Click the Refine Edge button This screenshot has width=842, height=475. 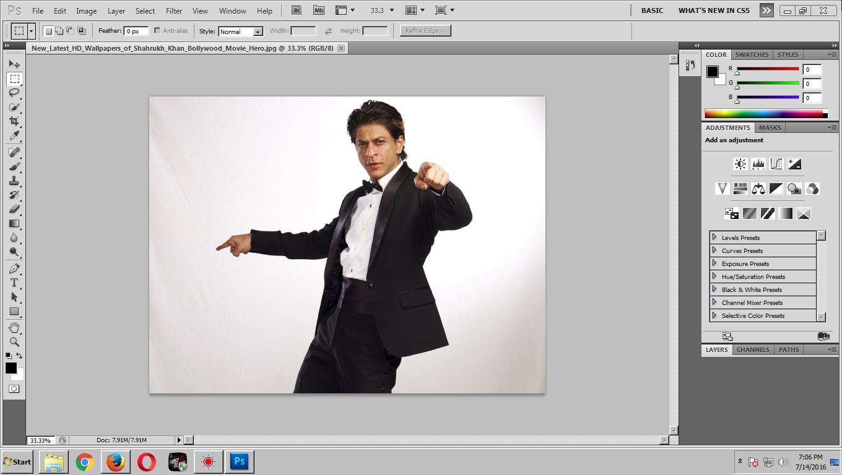tap(425, 30)
